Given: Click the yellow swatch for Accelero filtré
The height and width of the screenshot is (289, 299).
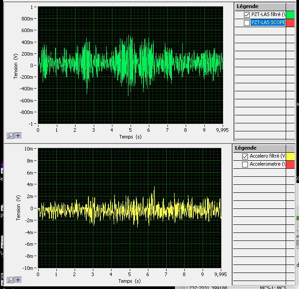Looking at the screenshot, I should coord(290,156).
